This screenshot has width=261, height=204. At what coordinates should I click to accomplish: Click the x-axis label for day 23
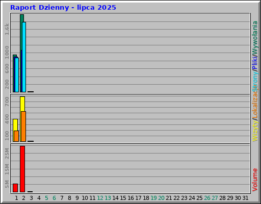pyautogui.click(x=184, y=198)
